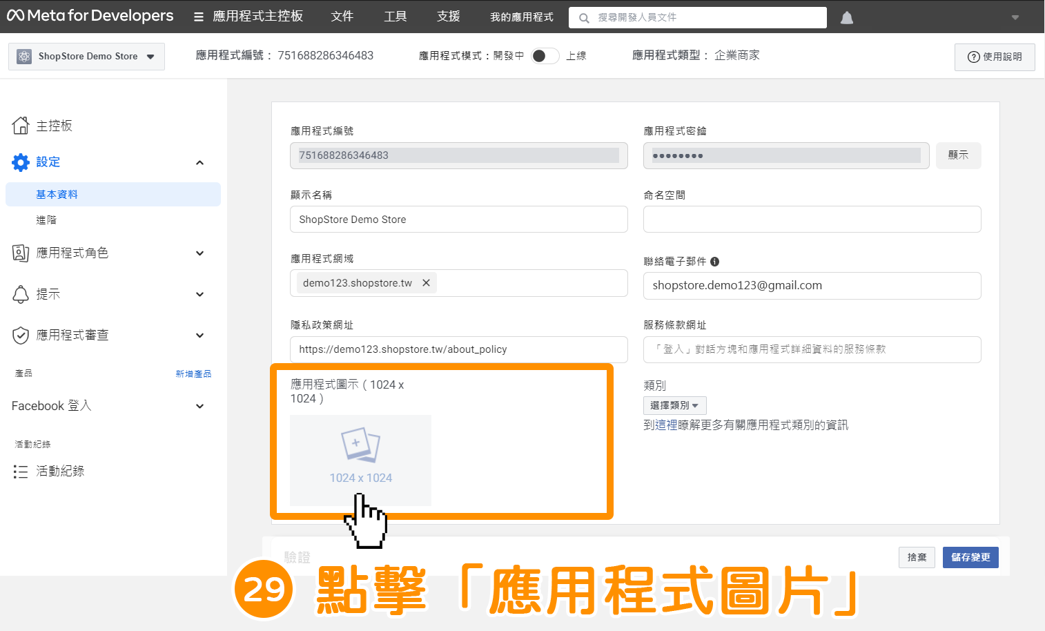Click the 顯示 button for app secret
Viewport: 1045px width, 631px height.
pyautogui.click(x=959, y=155)
